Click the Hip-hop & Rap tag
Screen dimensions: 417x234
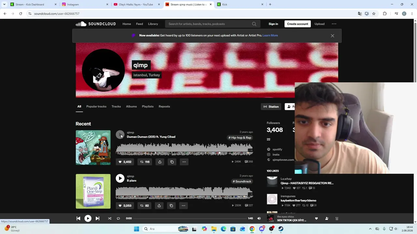pos(240,138)
